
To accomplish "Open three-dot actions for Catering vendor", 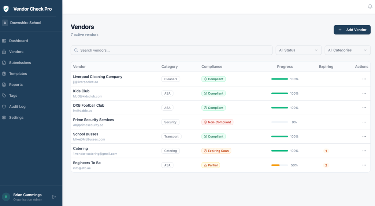I will (364, 151).
